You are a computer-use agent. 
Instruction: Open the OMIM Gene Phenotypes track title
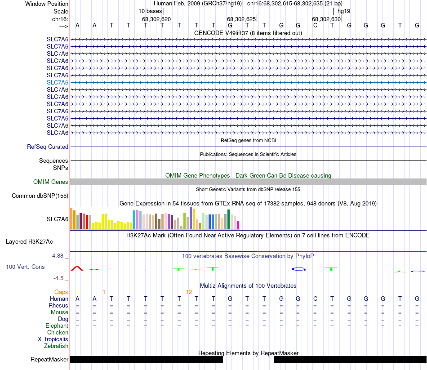(x=248, y=175)
